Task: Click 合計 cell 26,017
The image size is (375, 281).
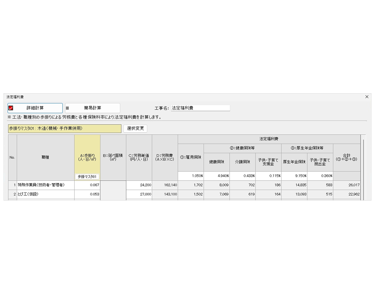Action: click(347, 185)
